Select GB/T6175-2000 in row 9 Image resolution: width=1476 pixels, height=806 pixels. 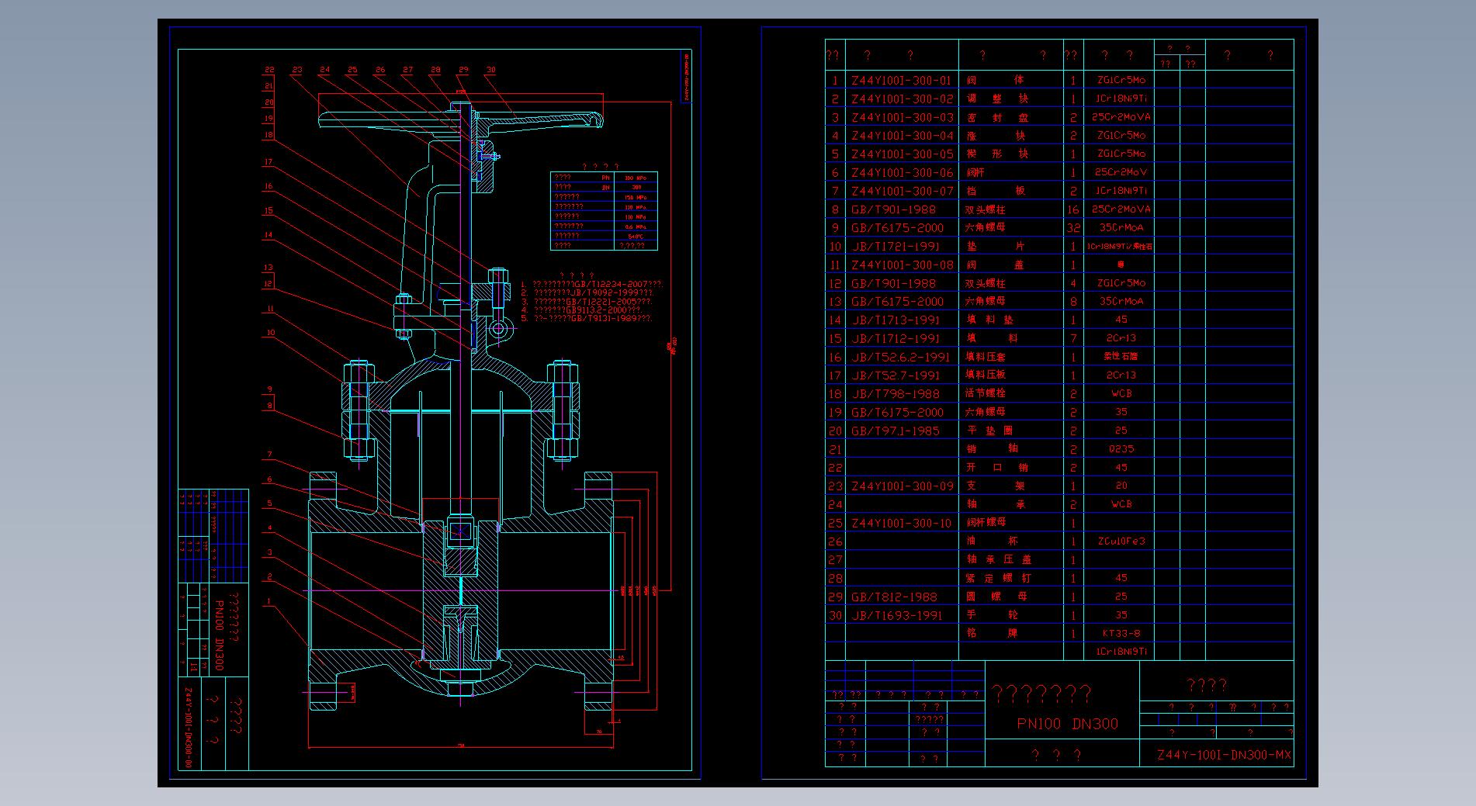click(x=897, y=227)
